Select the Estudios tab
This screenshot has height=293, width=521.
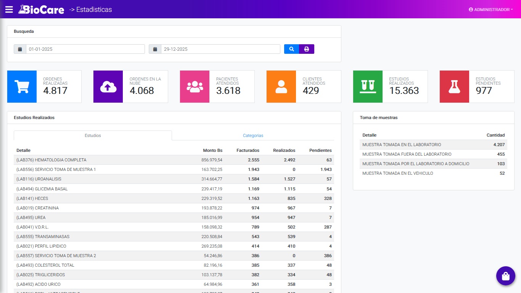(93, 135)
